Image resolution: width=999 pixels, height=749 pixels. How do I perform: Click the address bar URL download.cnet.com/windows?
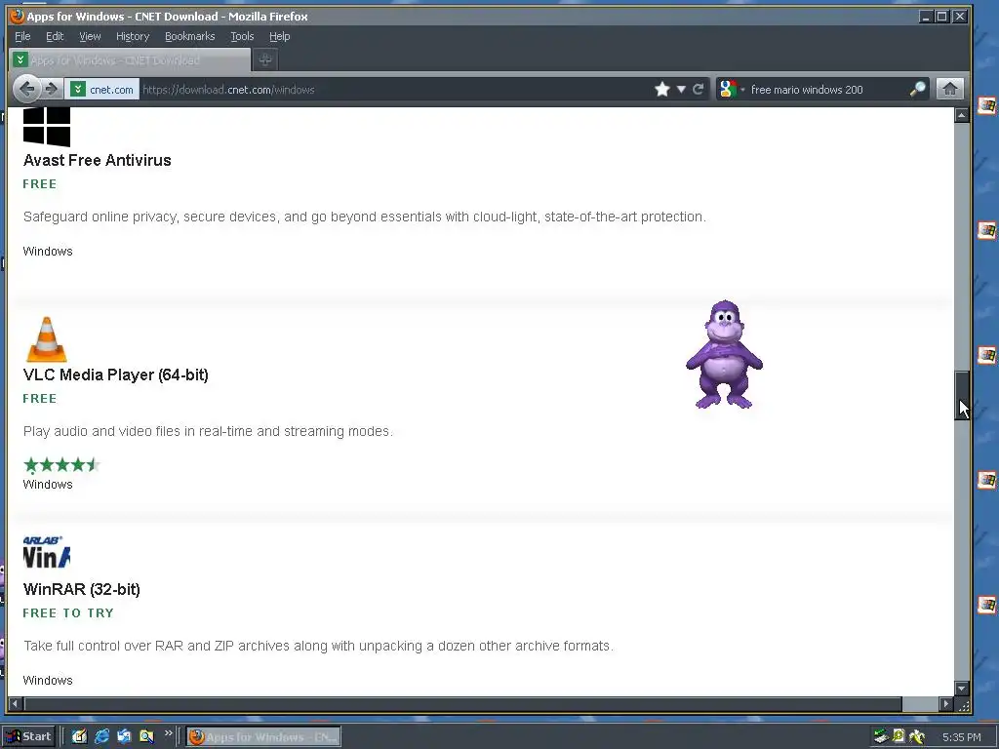[228, 90]
